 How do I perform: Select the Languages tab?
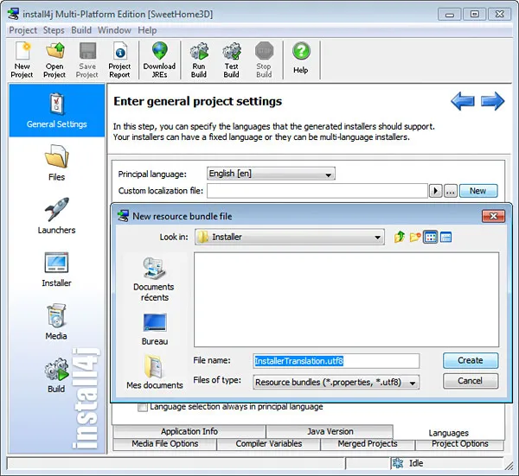pyautogui.click(x=448, y=433)
